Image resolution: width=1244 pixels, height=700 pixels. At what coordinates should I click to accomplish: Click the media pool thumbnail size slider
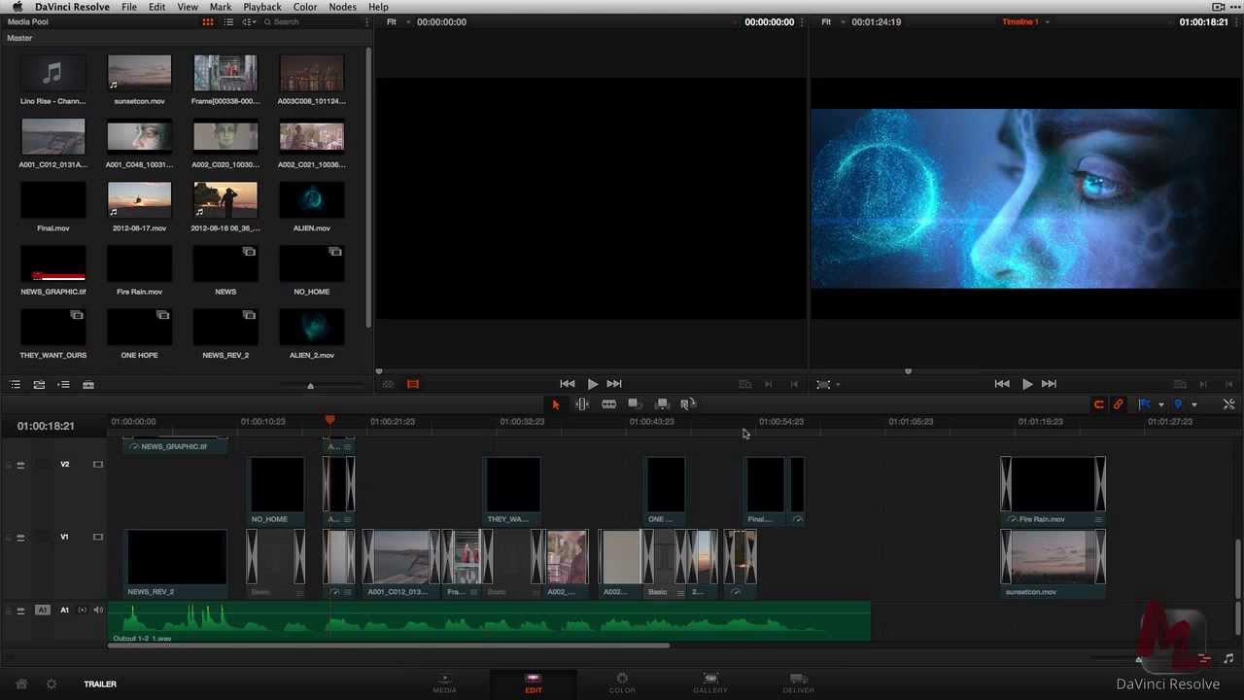[x=311, y=386]
